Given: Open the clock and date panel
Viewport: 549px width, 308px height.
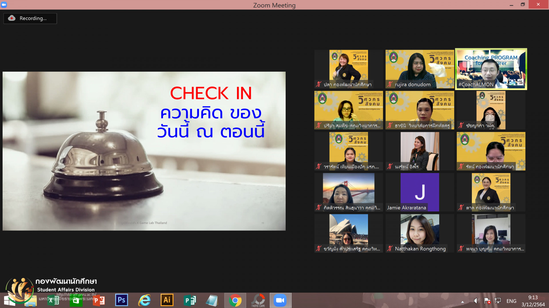Looking at the screenshot, I should coord(533,301).
